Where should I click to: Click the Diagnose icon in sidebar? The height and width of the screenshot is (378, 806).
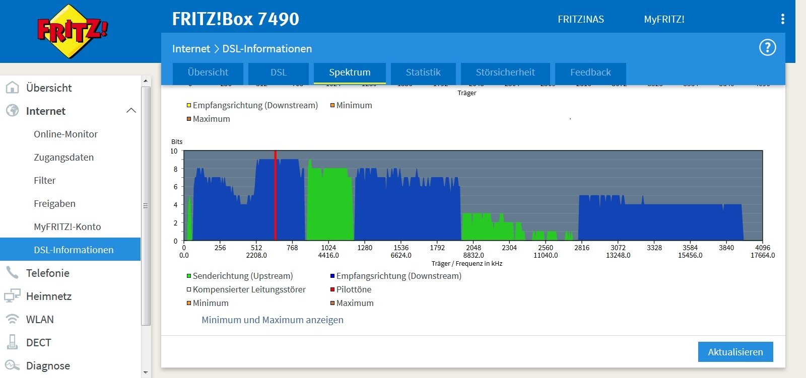point(12,365)
